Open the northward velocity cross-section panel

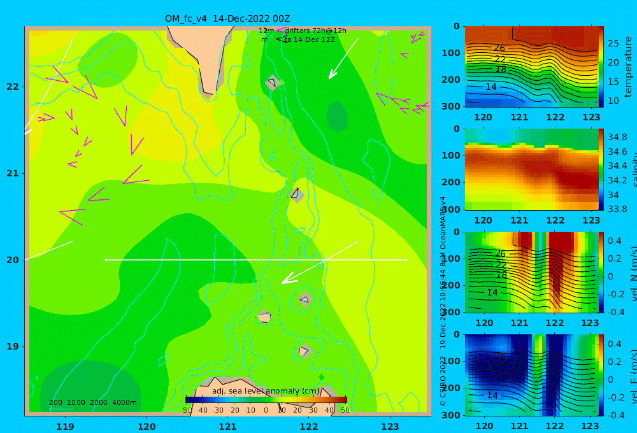point(531,272)
